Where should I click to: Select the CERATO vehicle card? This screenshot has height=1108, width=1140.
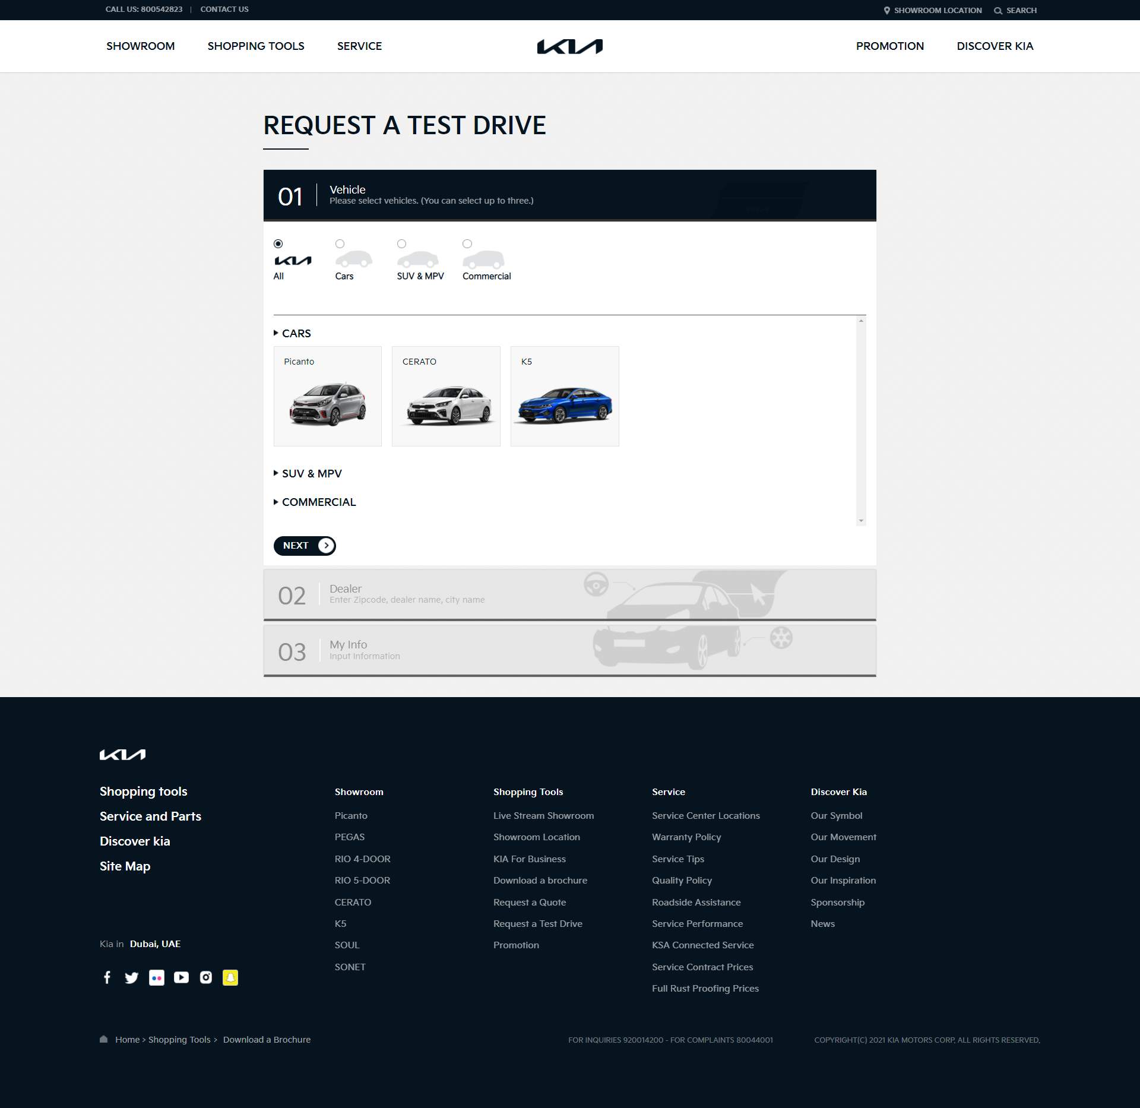click(x=446, y=396)
